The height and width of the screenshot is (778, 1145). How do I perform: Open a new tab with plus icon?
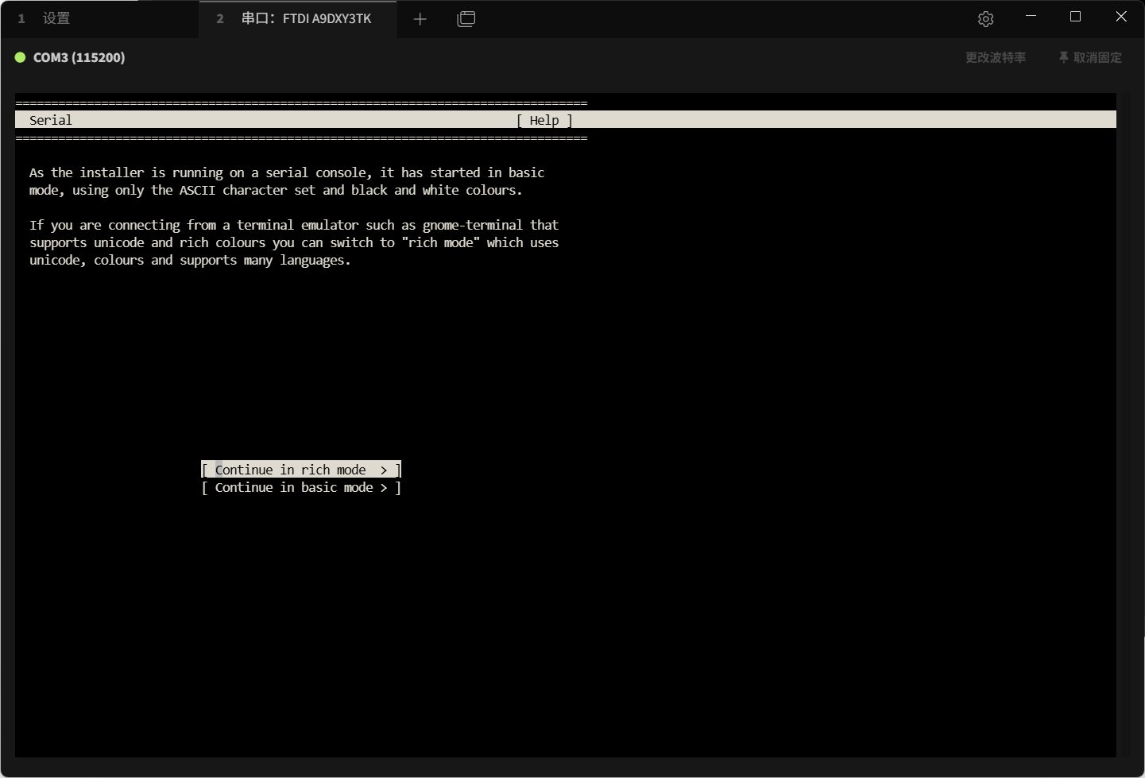tap(420, 19)
